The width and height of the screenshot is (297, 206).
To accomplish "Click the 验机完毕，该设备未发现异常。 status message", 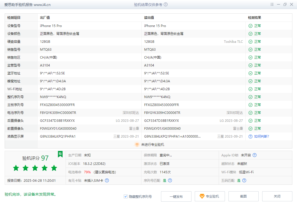I will 31,195.
